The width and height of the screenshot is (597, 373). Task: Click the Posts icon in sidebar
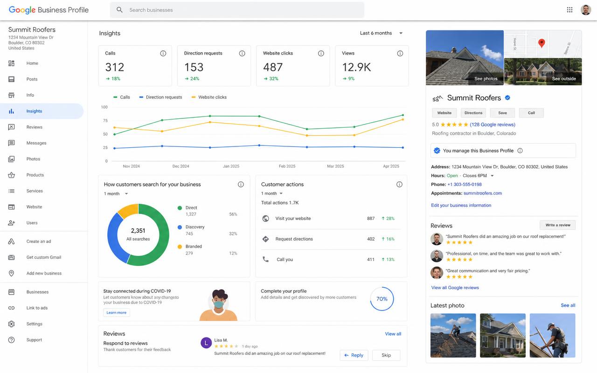(x=11, y=79)
